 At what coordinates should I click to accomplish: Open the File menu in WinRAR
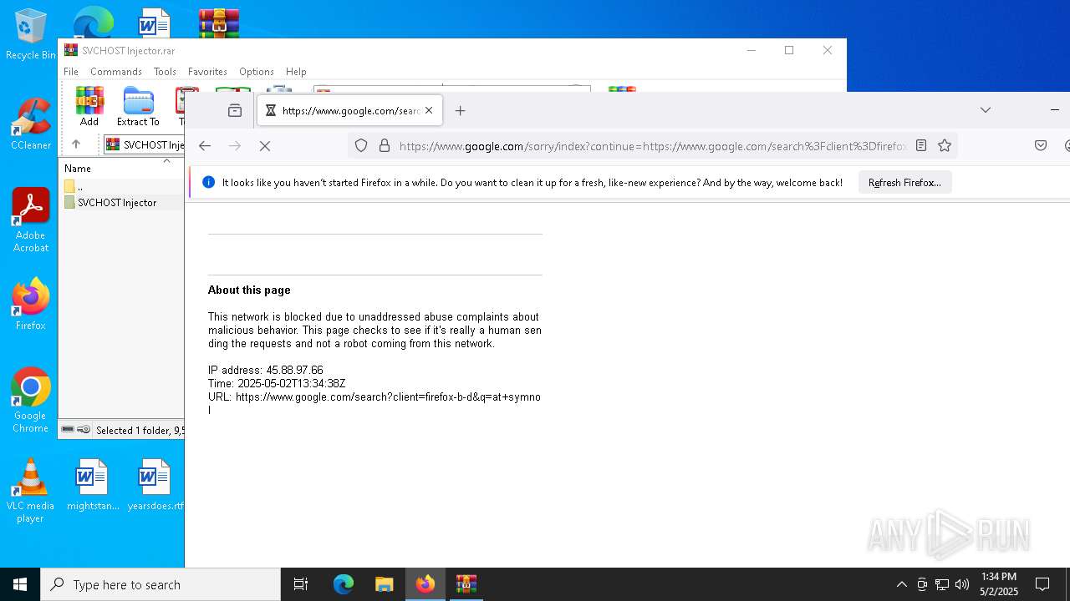pyautogui.click(x=71, y=72)
